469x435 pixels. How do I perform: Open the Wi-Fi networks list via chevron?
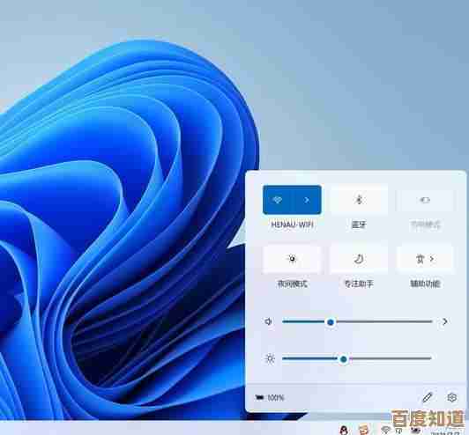307,200
